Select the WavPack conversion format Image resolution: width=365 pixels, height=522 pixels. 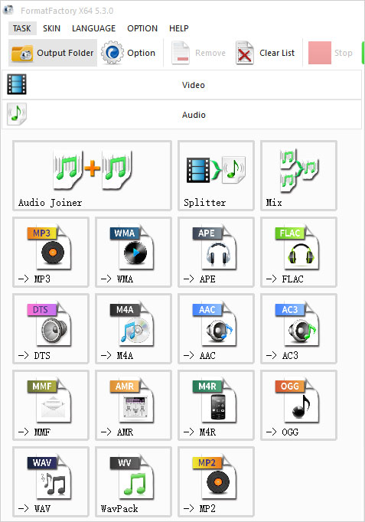[x=133, y=481]
